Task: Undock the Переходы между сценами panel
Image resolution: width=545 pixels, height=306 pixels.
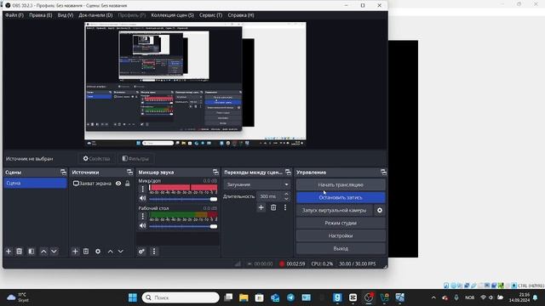Action: tap(288, 172)
